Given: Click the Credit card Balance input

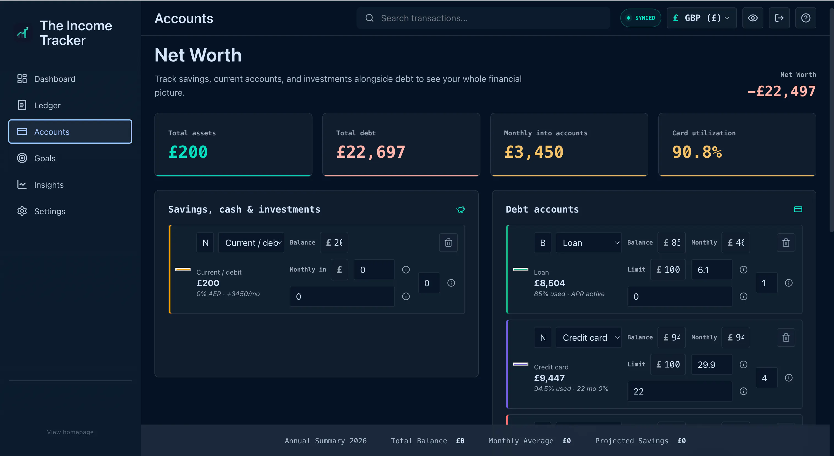Looking at the screenshot, I should [x=672, y=337].
